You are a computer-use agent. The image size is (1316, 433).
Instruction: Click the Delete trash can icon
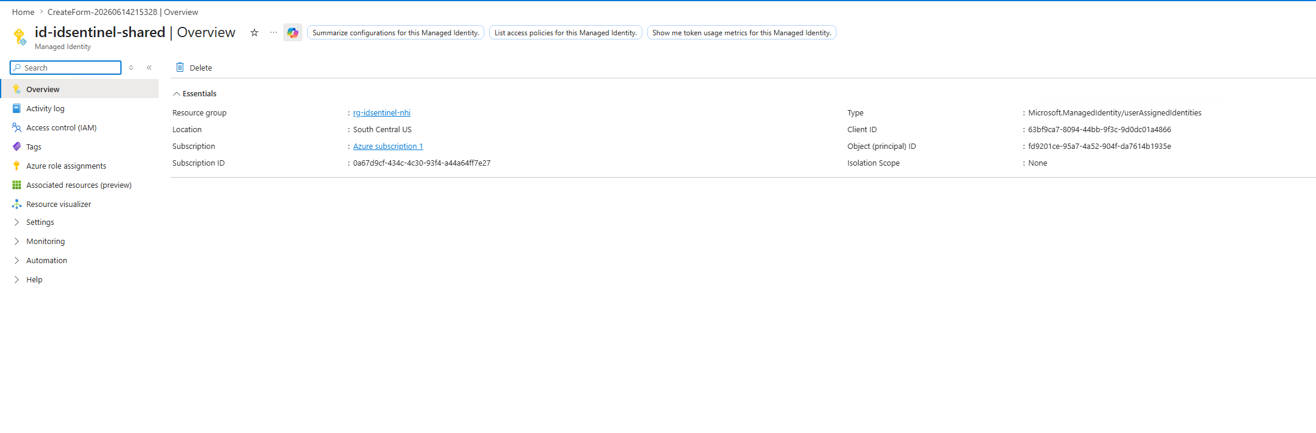[180, 67]
